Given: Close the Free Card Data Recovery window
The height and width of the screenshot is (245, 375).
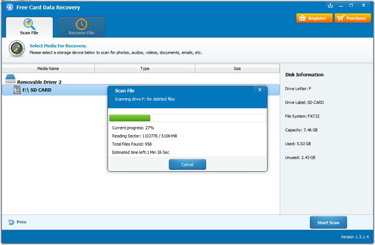Looking at the screenshot, I should click(364, 5).
